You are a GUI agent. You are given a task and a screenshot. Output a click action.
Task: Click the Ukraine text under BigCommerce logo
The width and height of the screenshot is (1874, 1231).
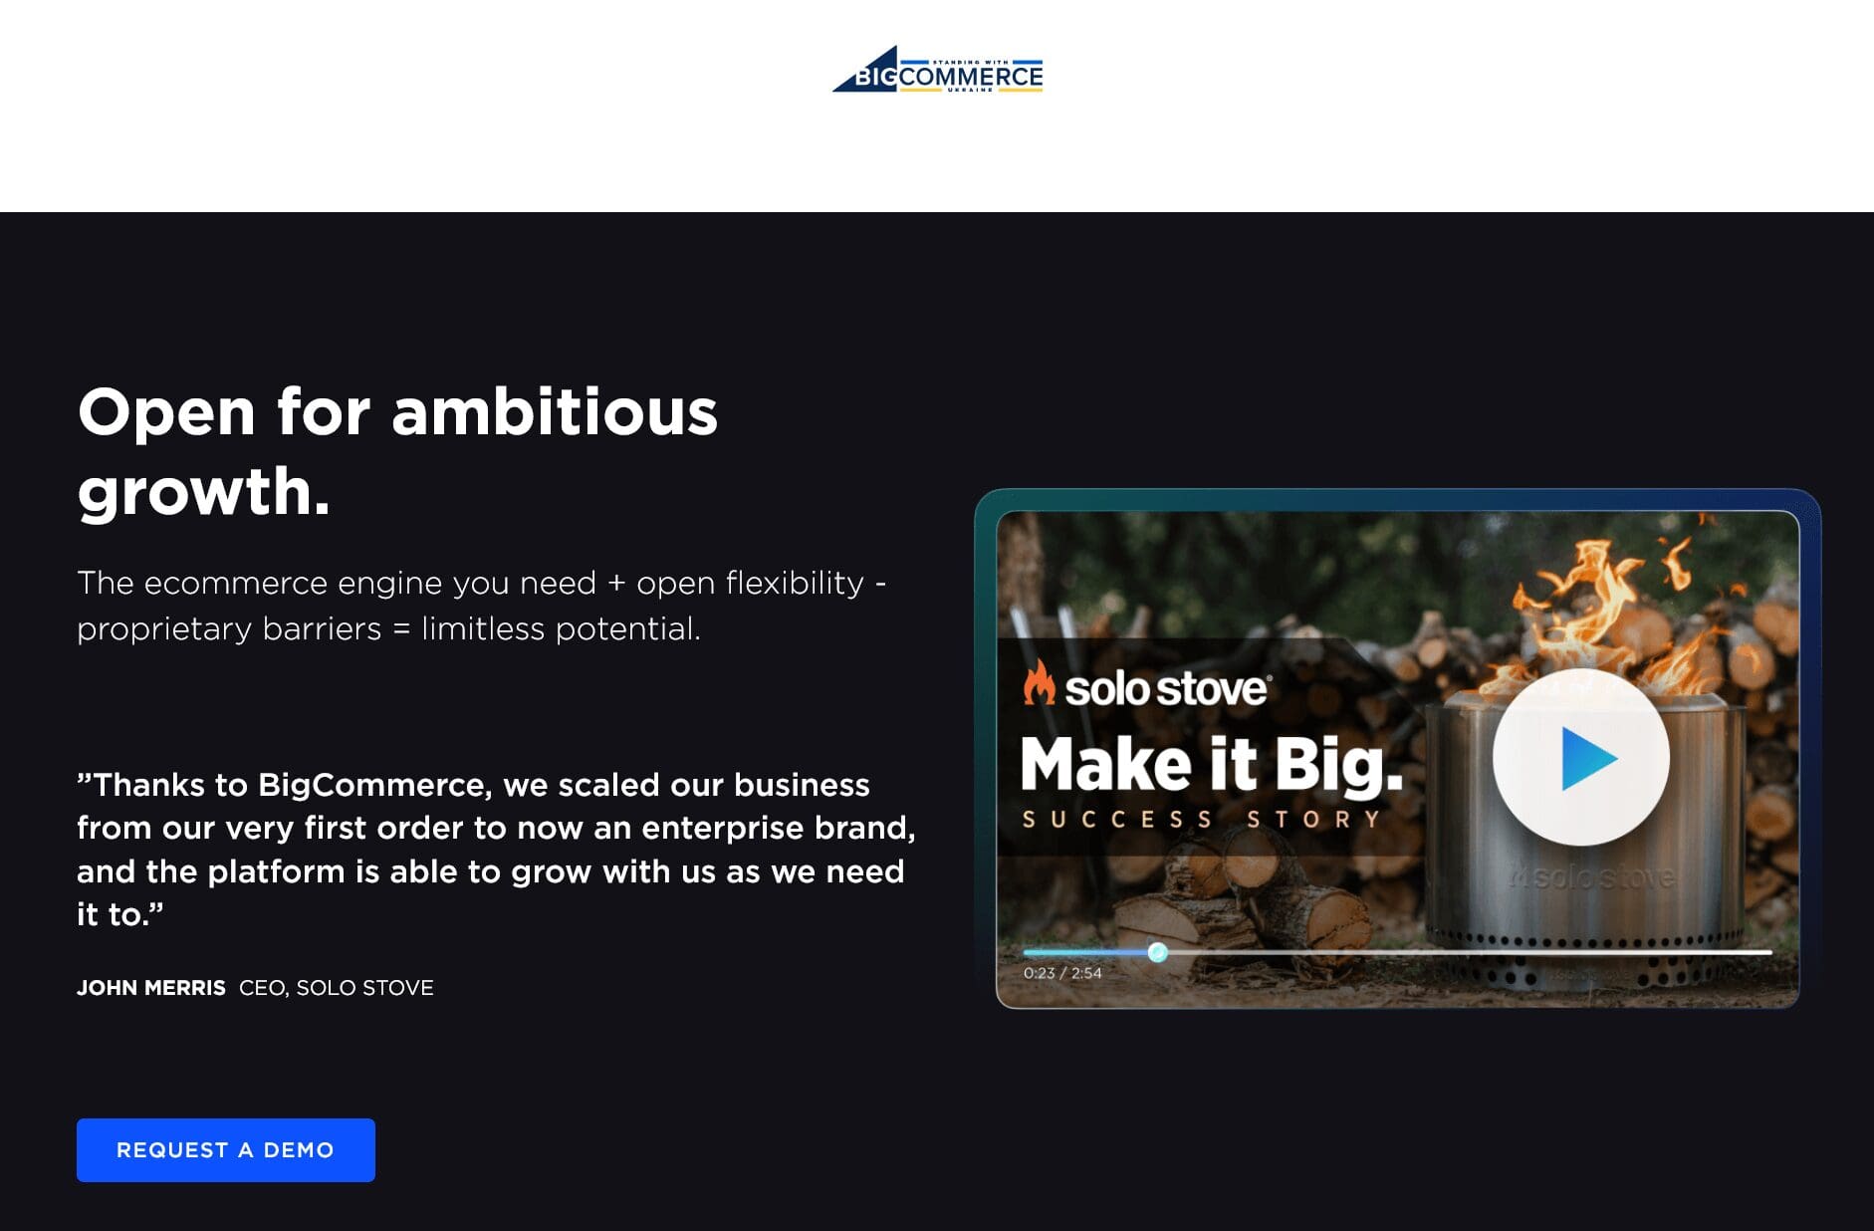tap(970, 91)
